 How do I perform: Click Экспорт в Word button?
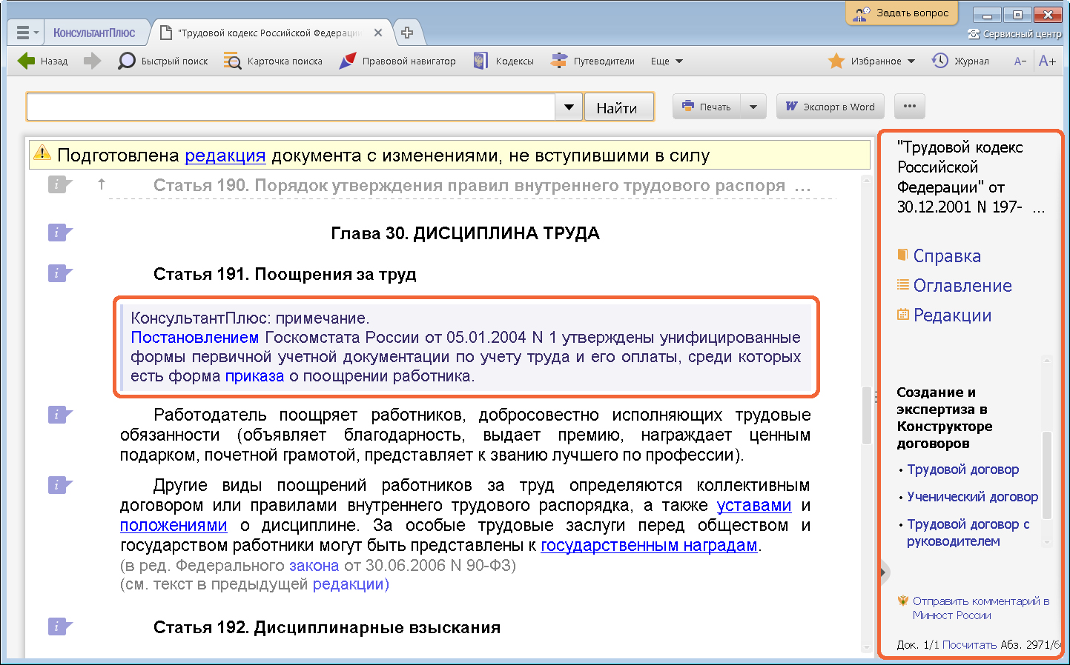[830, 107]
